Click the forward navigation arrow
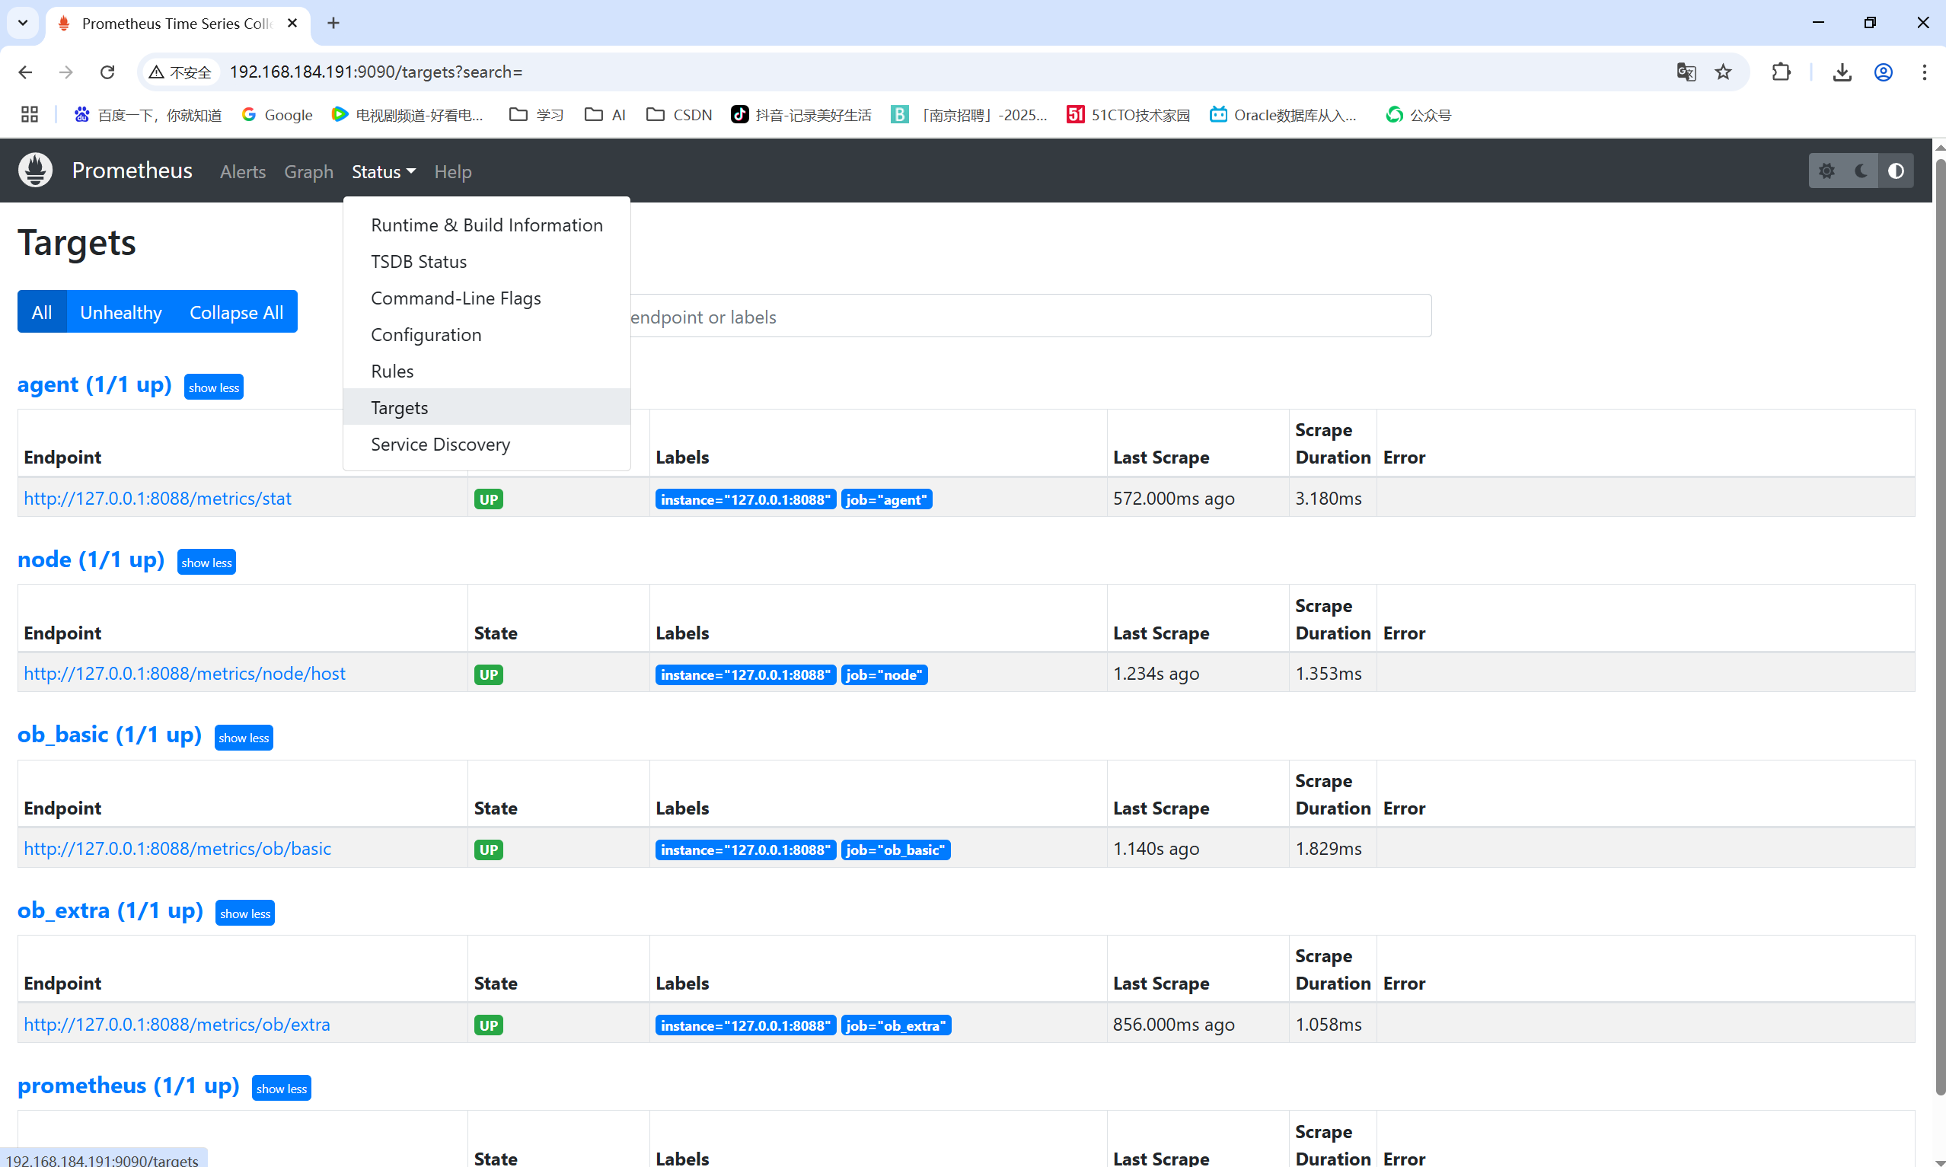Image resolution: width=1946 pixels, height=1167 pixels. click(66, 72)
